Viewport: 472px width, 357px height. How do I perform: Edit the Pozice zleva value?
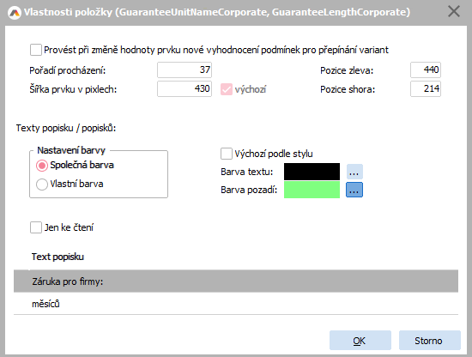click(x=426, y=70)
